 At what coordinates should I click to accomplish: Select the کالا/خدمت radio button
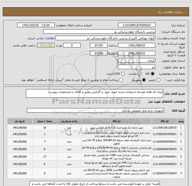(x=123, y=74)
